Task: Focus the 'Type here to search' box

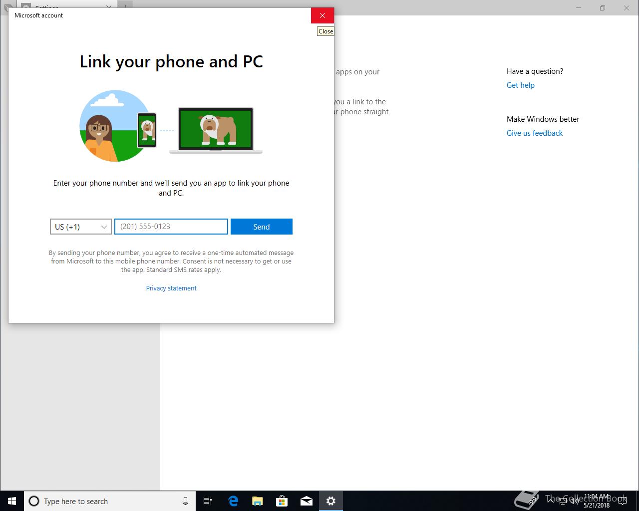Action: click(110, 501)
